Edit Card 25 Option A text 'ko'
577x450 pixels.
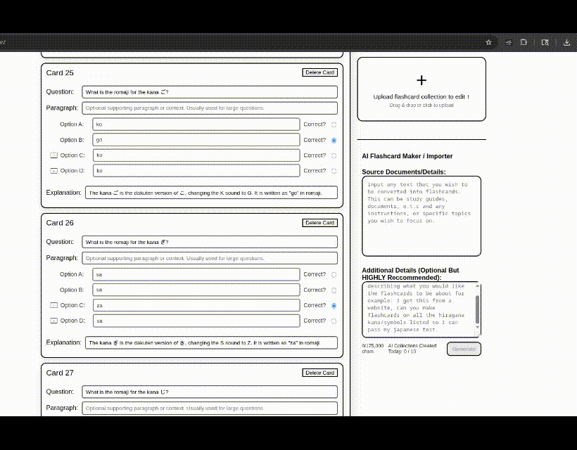196,124
